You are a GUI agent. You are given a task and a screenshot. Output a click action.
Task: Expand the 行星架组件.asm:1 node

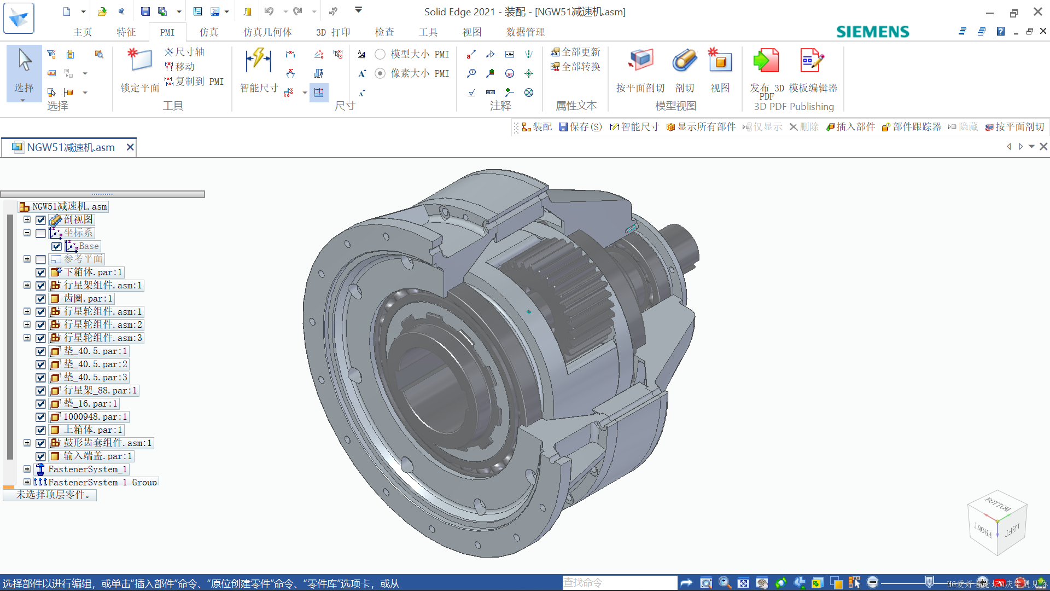[x=27, y=285]
